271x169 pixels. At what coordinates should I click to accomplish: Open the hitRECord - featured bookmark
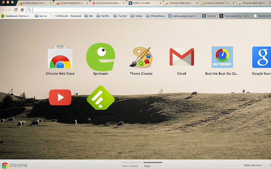click(66, 16)
